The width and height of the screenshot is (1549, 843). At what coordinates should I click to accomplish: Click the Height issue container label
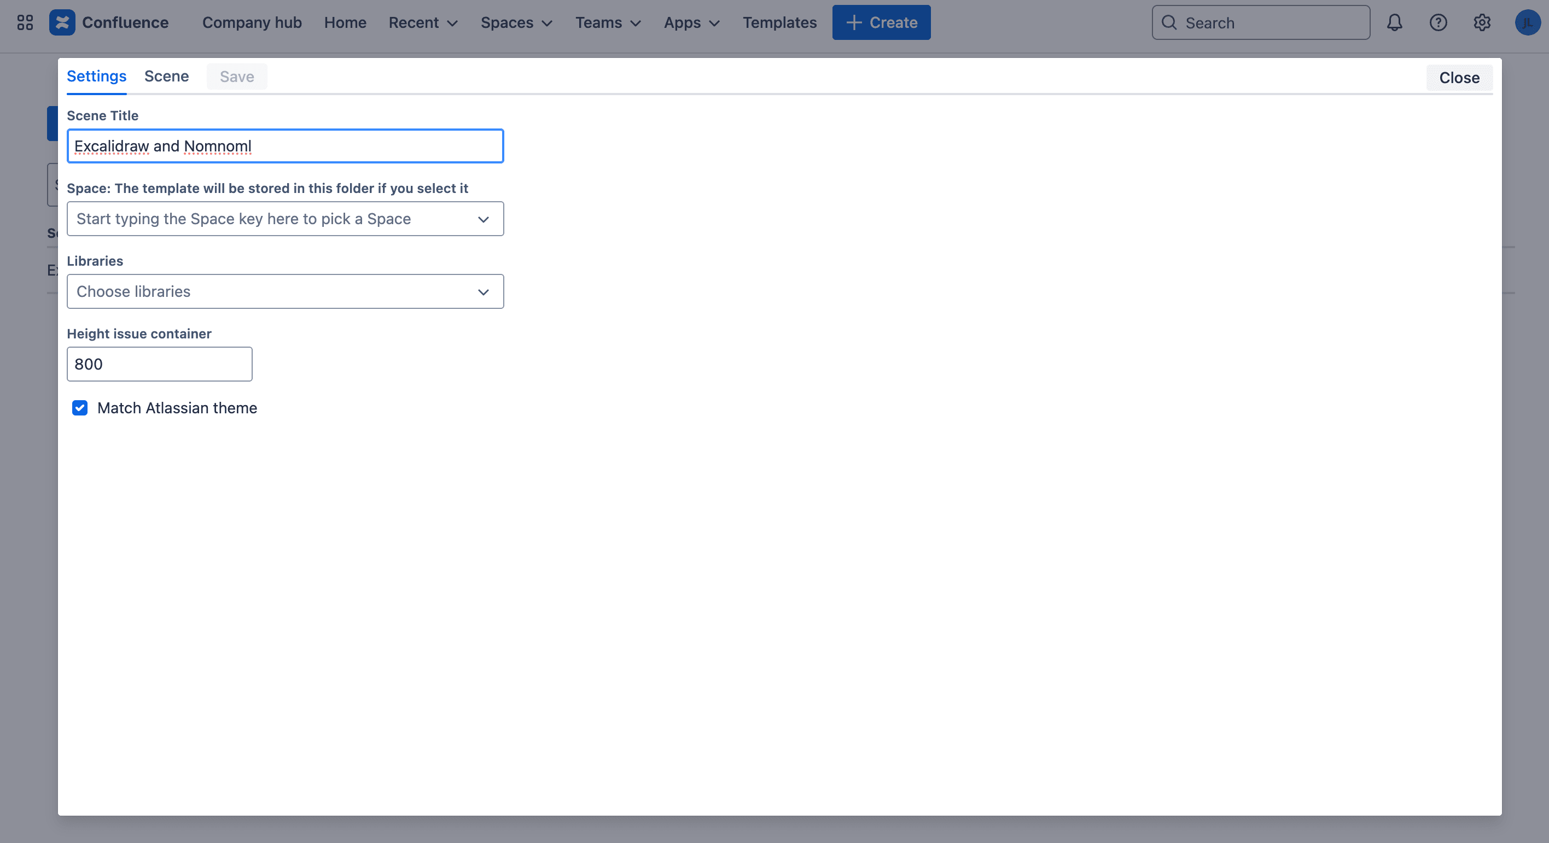[139, 333]
